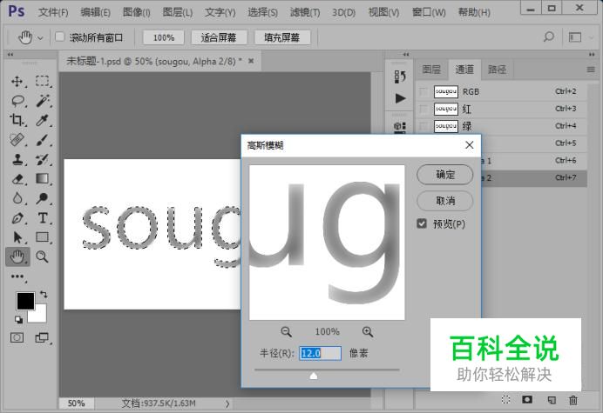Open the Actions panel play icon
The height and width of the screenshot is (413, 603).
400,98
